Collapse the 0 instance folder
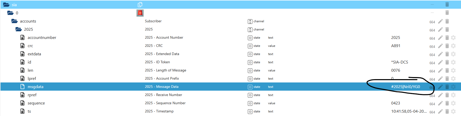Screen dimensions: 461x116 (10, 13)
